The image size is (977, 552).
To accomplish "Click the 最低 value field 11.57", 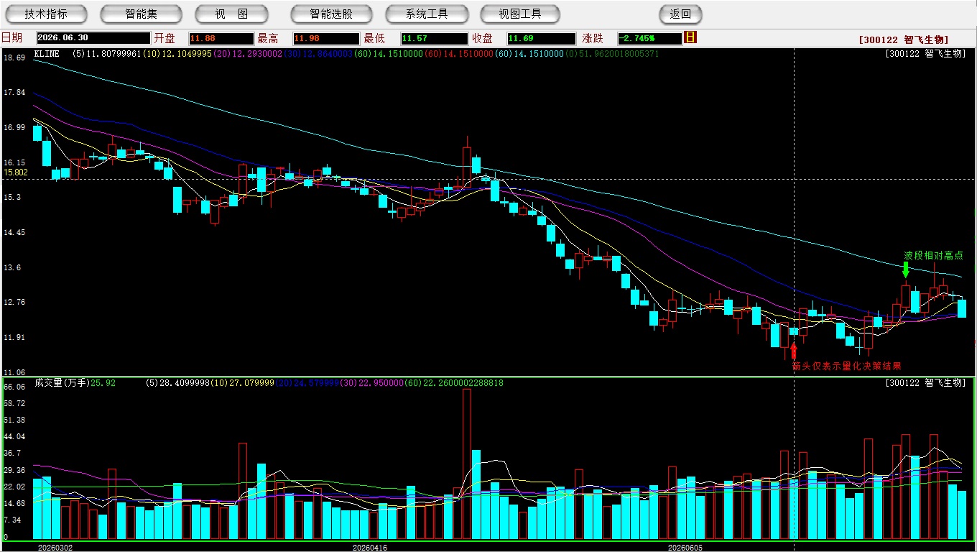I will pyautogui.click(x=435, y=38).
